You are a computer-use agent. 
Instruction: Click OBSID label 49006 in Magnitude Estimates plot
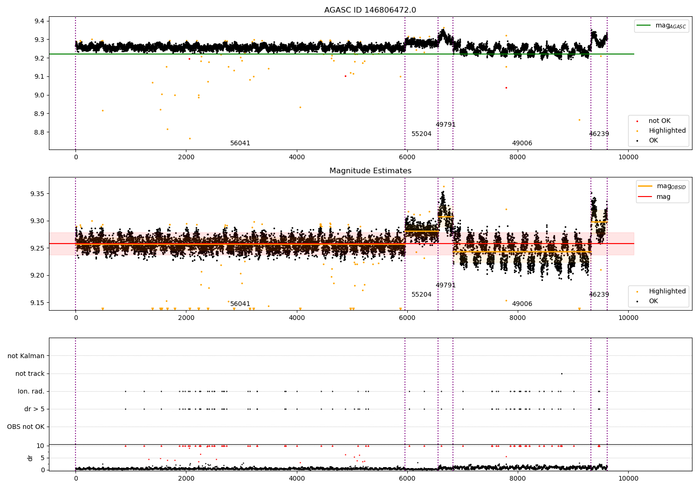522,304
